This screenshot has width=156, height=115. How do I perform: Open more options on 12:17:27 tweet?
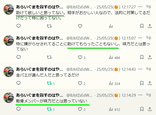[x=140, y=7]
